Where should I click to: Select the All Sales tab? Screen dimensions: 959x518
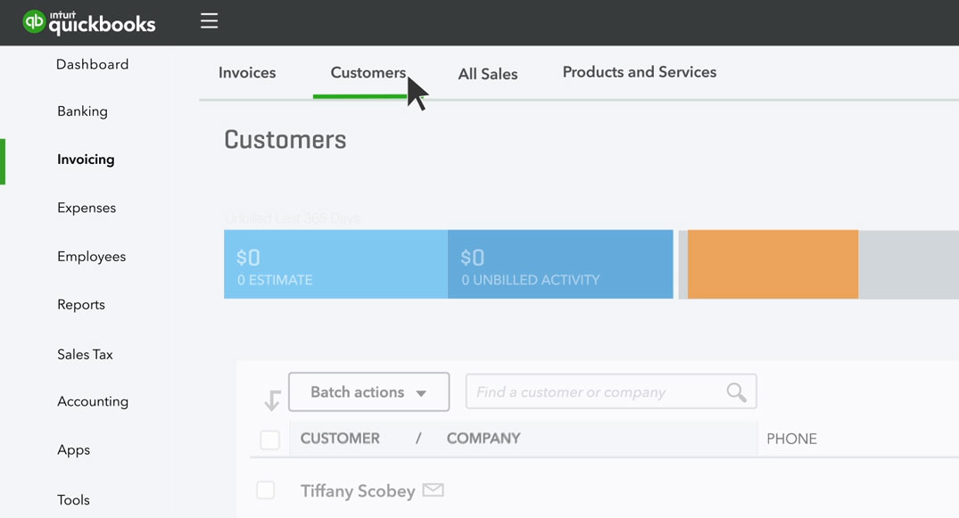tap(487, 74)
